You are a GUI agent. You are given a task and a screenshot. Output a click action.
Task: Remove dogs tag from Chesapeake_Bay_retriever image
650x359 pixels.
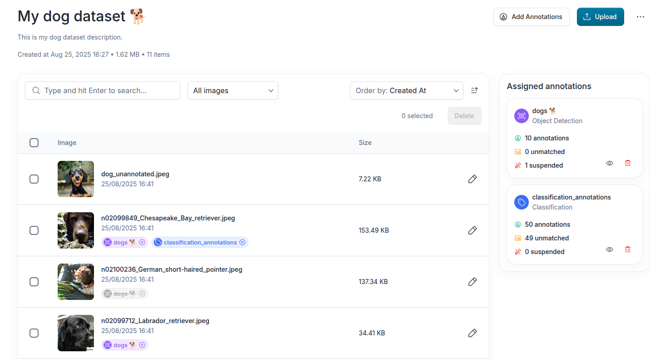(142, 242)
